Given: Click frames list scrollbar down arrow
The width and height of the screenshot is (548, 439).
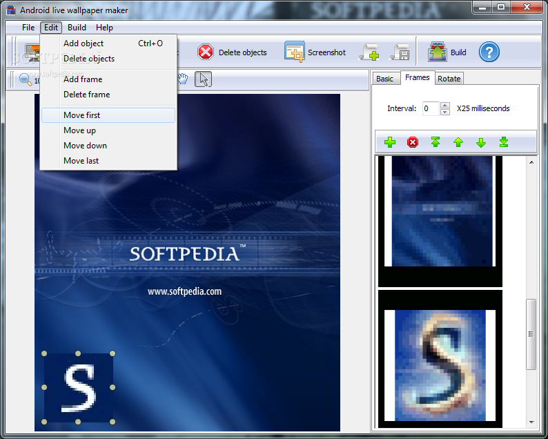Looking at the screenshot, I should pyautogui.click(x=531, y=422).
